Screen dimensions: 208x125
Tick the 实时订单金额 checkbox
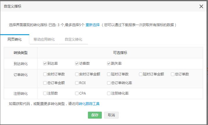(77, 74)
